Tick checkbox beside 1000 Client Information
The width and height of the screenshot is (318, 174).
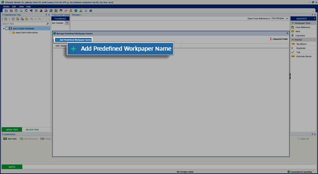tap(10, 33)
